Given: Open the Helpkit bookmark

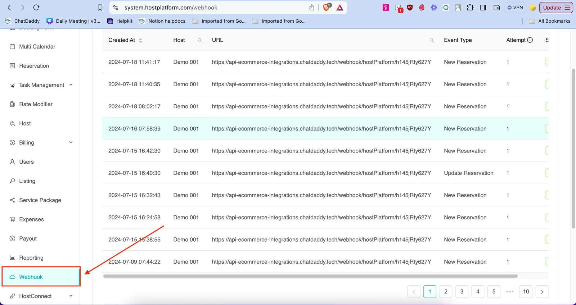Looking at the screenshot, I should pos(120,21).
